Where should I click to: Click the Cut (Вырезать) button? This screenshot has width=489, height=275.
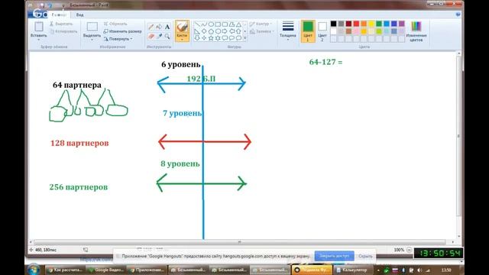tap(61, 24)
